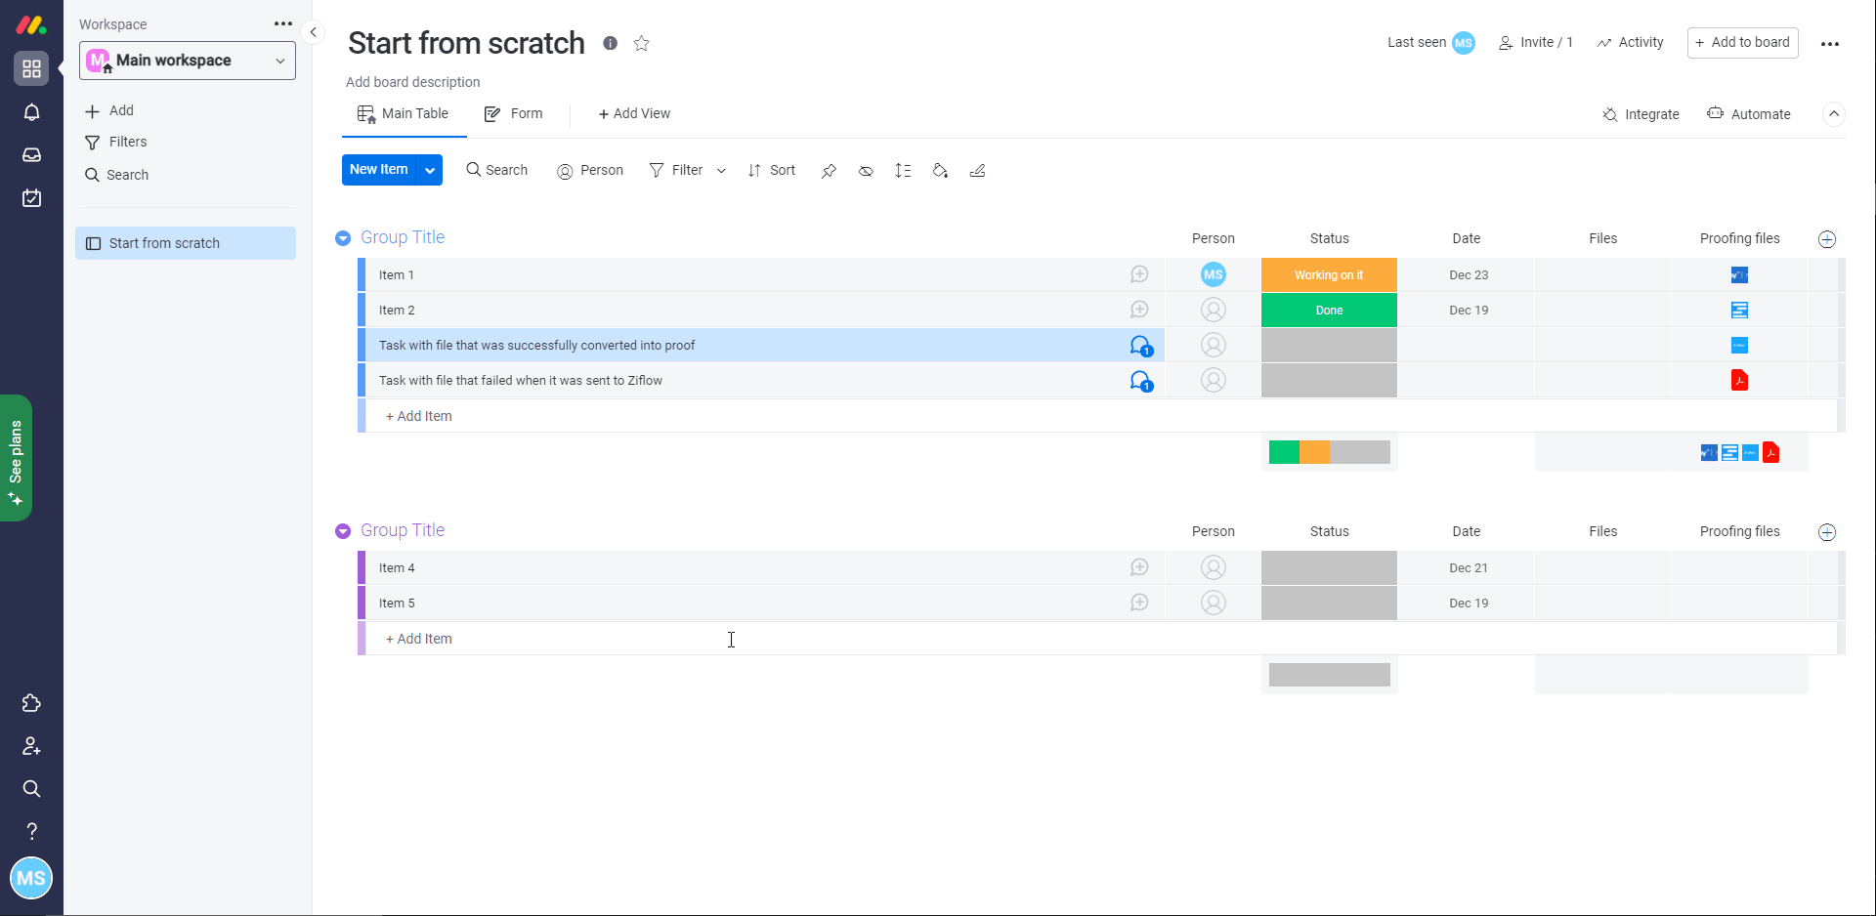The image size is (1876, 916).
Task: Open Person filter toolbar item
Action: tap(589, 171)
